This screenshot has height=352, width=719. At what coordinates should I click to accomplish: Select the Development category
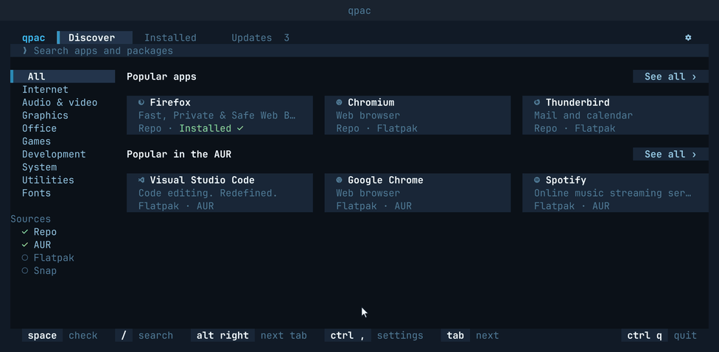(54, 154)
